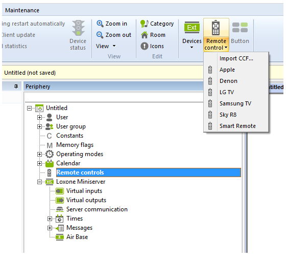Click the Zoom in magnifier icon
Image resolution: width=288 pixels, height=261 pixels.
pyautogui.click(x=100, y=24)
